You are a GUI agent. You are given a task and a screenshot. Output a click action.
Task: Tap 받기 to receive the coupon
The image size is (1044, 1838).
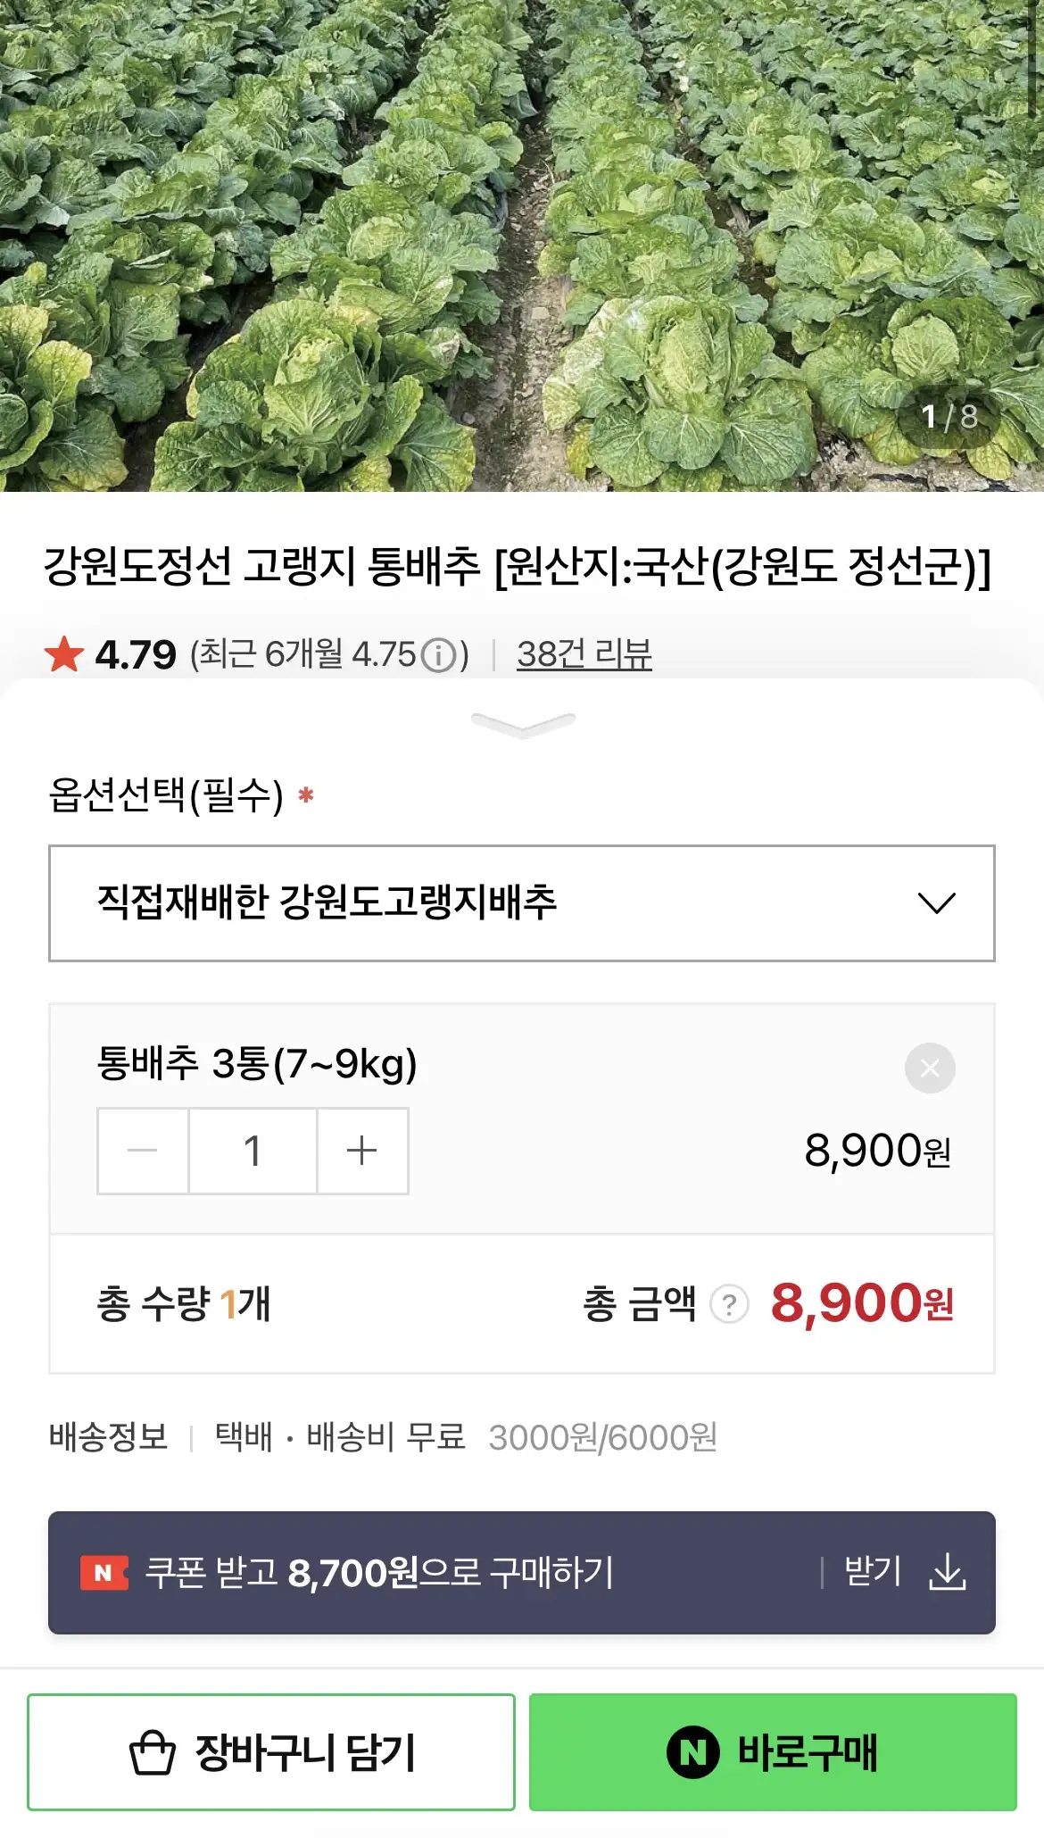tap(873, 1572)
